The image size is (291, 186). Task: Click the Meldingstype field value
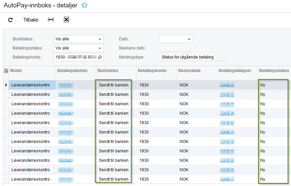point(187,57)
